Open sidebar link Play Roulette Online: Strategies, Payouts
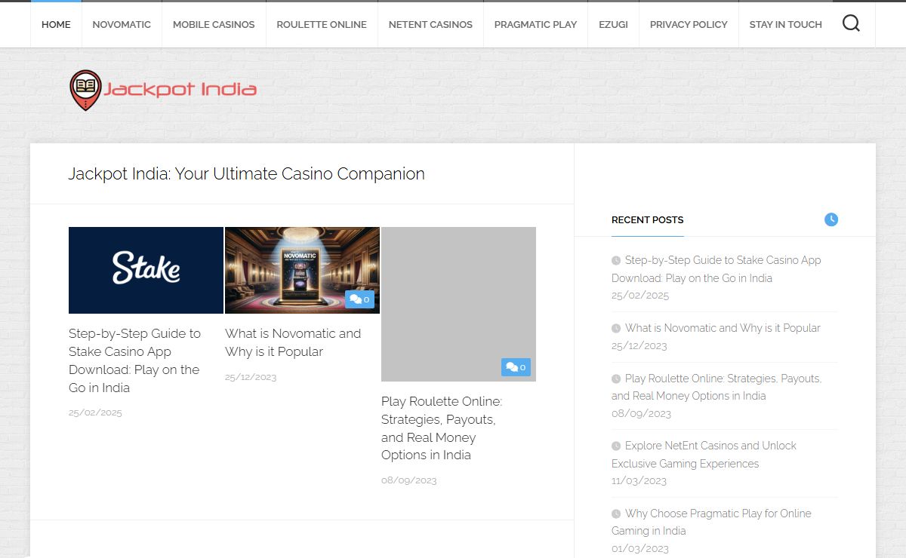The height and width of the screenshot is (558, 906). click(x=716, y=387)
